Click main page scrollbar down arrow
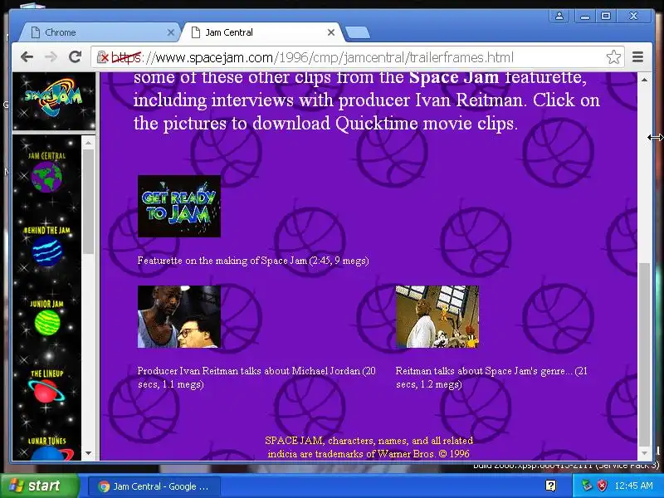This screenshot has height=498, width=664. pos(644,453)
